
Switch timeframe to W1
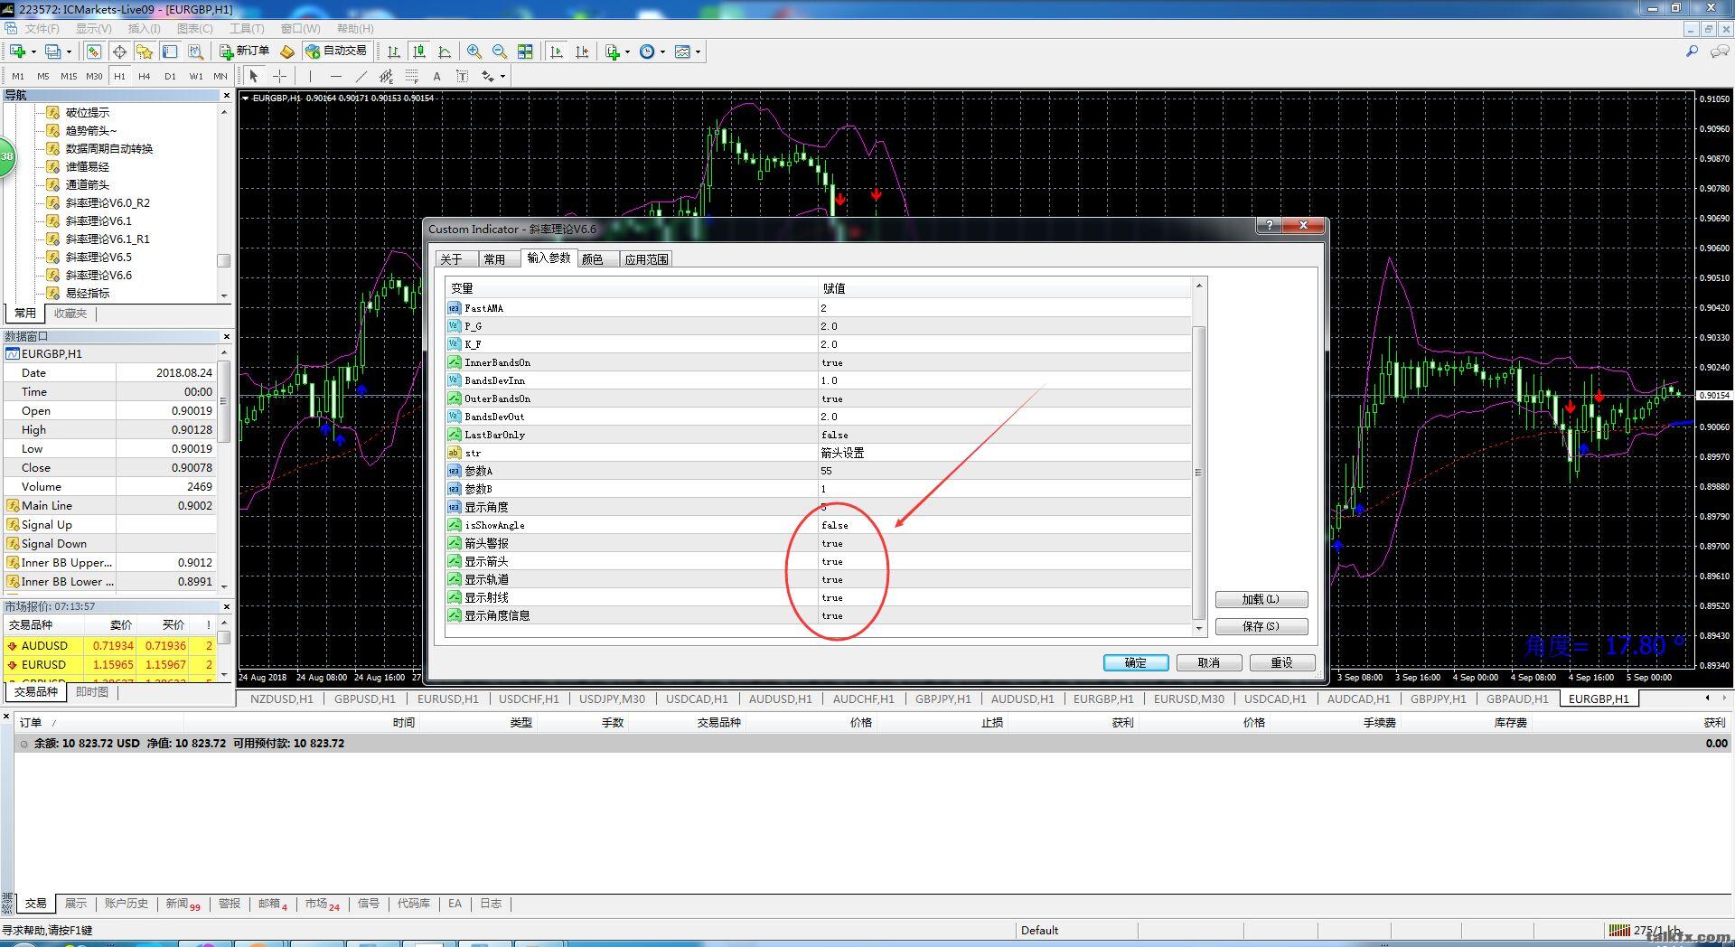click(195, 76)
